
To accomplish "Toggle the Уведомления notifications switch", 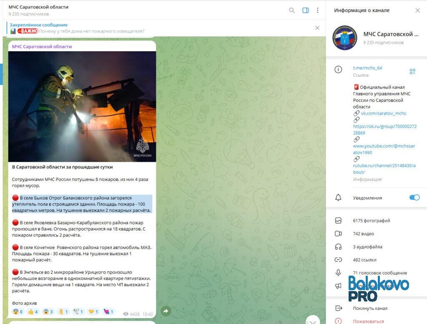I will click(414, 198).
